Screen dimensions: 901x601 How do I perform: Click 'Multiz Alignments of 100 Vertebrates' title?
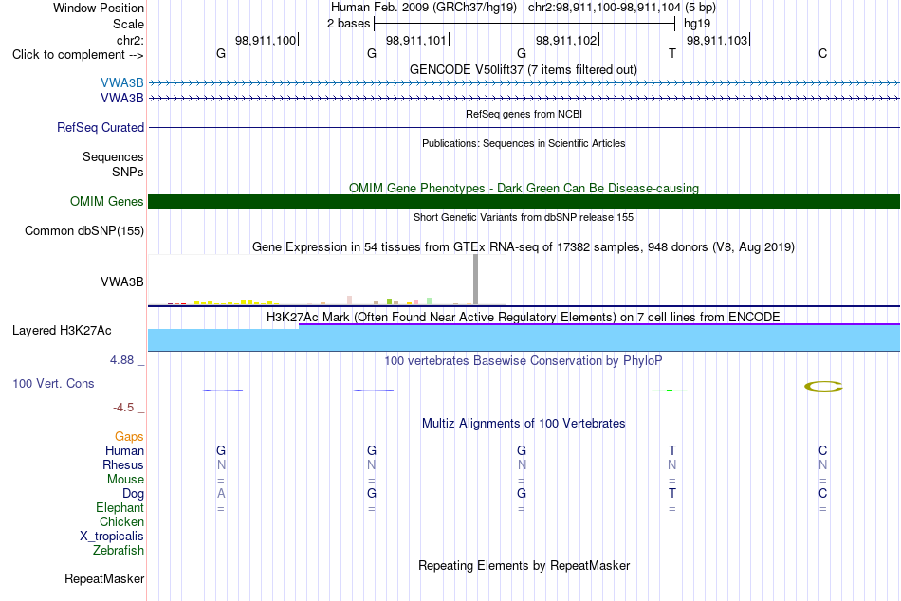click(x=524, y=424)
